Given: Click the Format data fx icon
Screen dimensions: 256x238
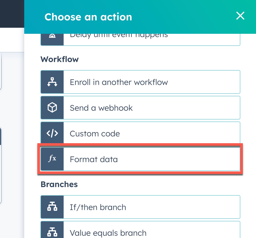Looking at the screenshot, I should (x=52, y=159).
